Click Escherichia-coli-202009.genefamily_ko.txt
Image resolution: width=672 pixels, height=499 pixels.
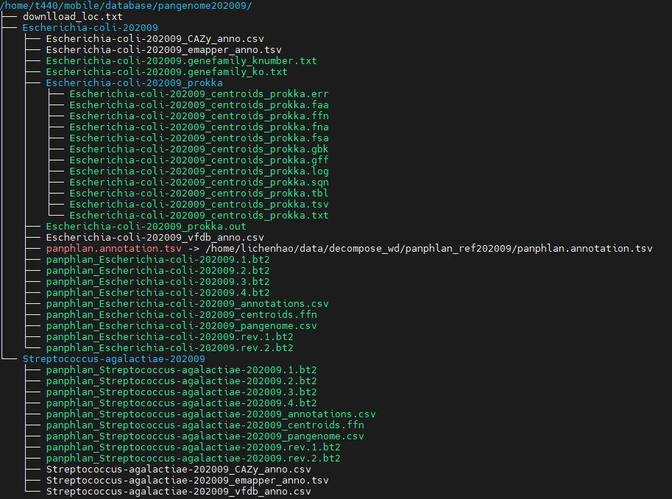coord(167,72)
